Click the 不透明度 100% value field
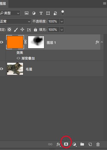This screenshot has width=107, height=150. [x=54, y=21]
